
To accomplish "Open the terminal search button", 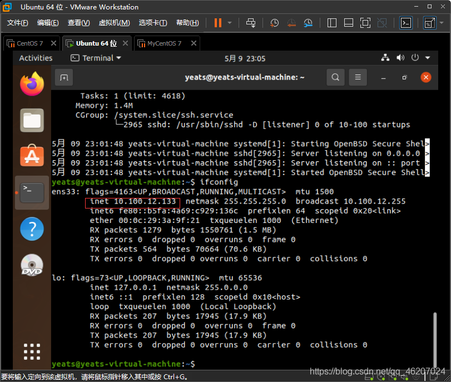I will tap(335, 77).
